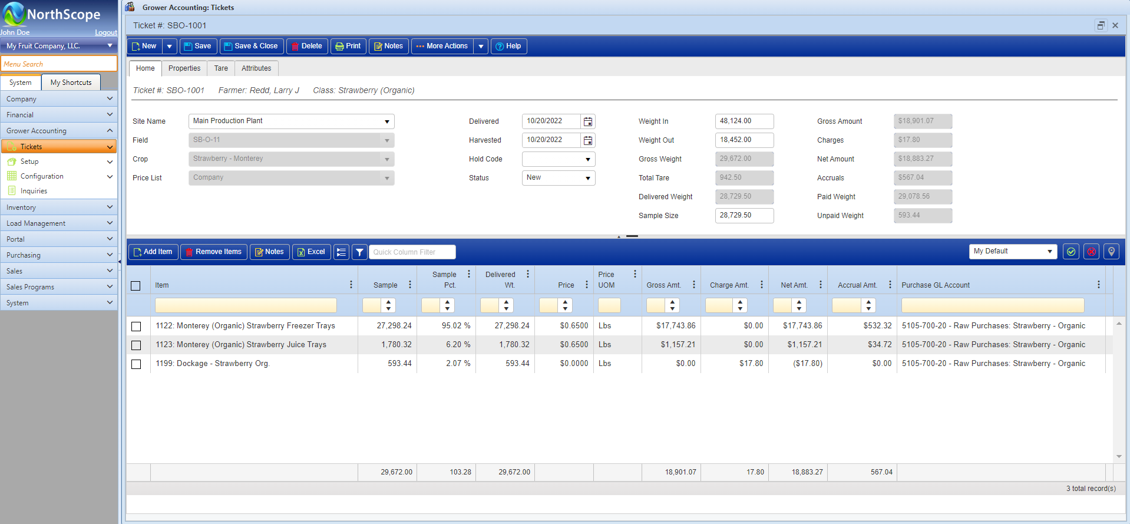1130x524 pixels.
Task: Expand the My Default layout dropdown
Action: (x=1049, y=252)
